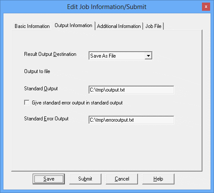The height and width of the screenshot is (193, 214).
Task: Expand the Result Output Destination dropdown arrow
Action: (148, 56)
